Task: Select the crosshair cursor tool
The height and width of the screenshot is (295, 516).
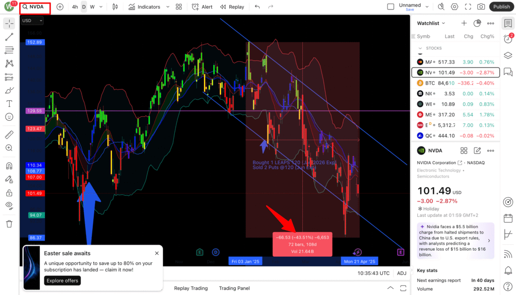Action: click(9, 23)
